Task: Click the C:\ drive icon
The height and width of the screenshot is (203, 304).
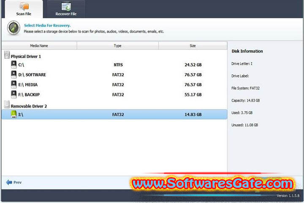Action: point(14,64)
